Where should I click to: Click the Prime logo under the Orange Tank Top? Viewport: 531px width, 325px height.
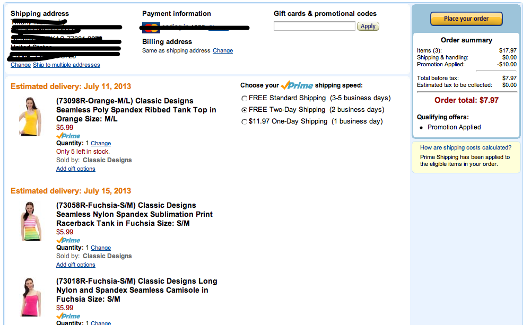[68, 136]
